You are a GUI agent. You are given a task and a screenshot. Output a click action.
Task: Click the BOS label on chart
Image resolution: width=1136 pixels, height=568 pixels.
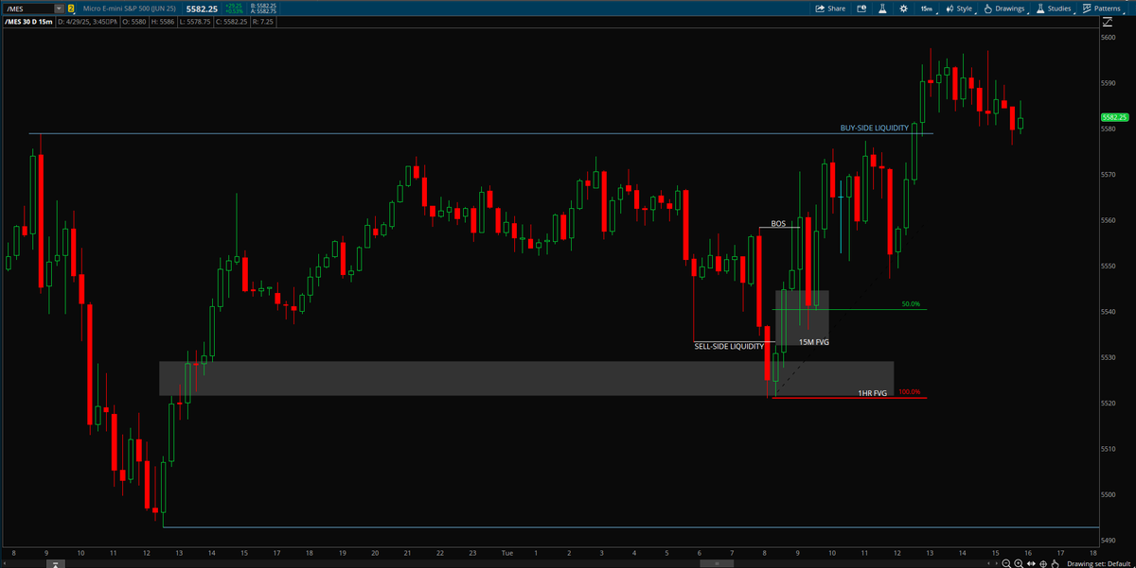(778, 224)
